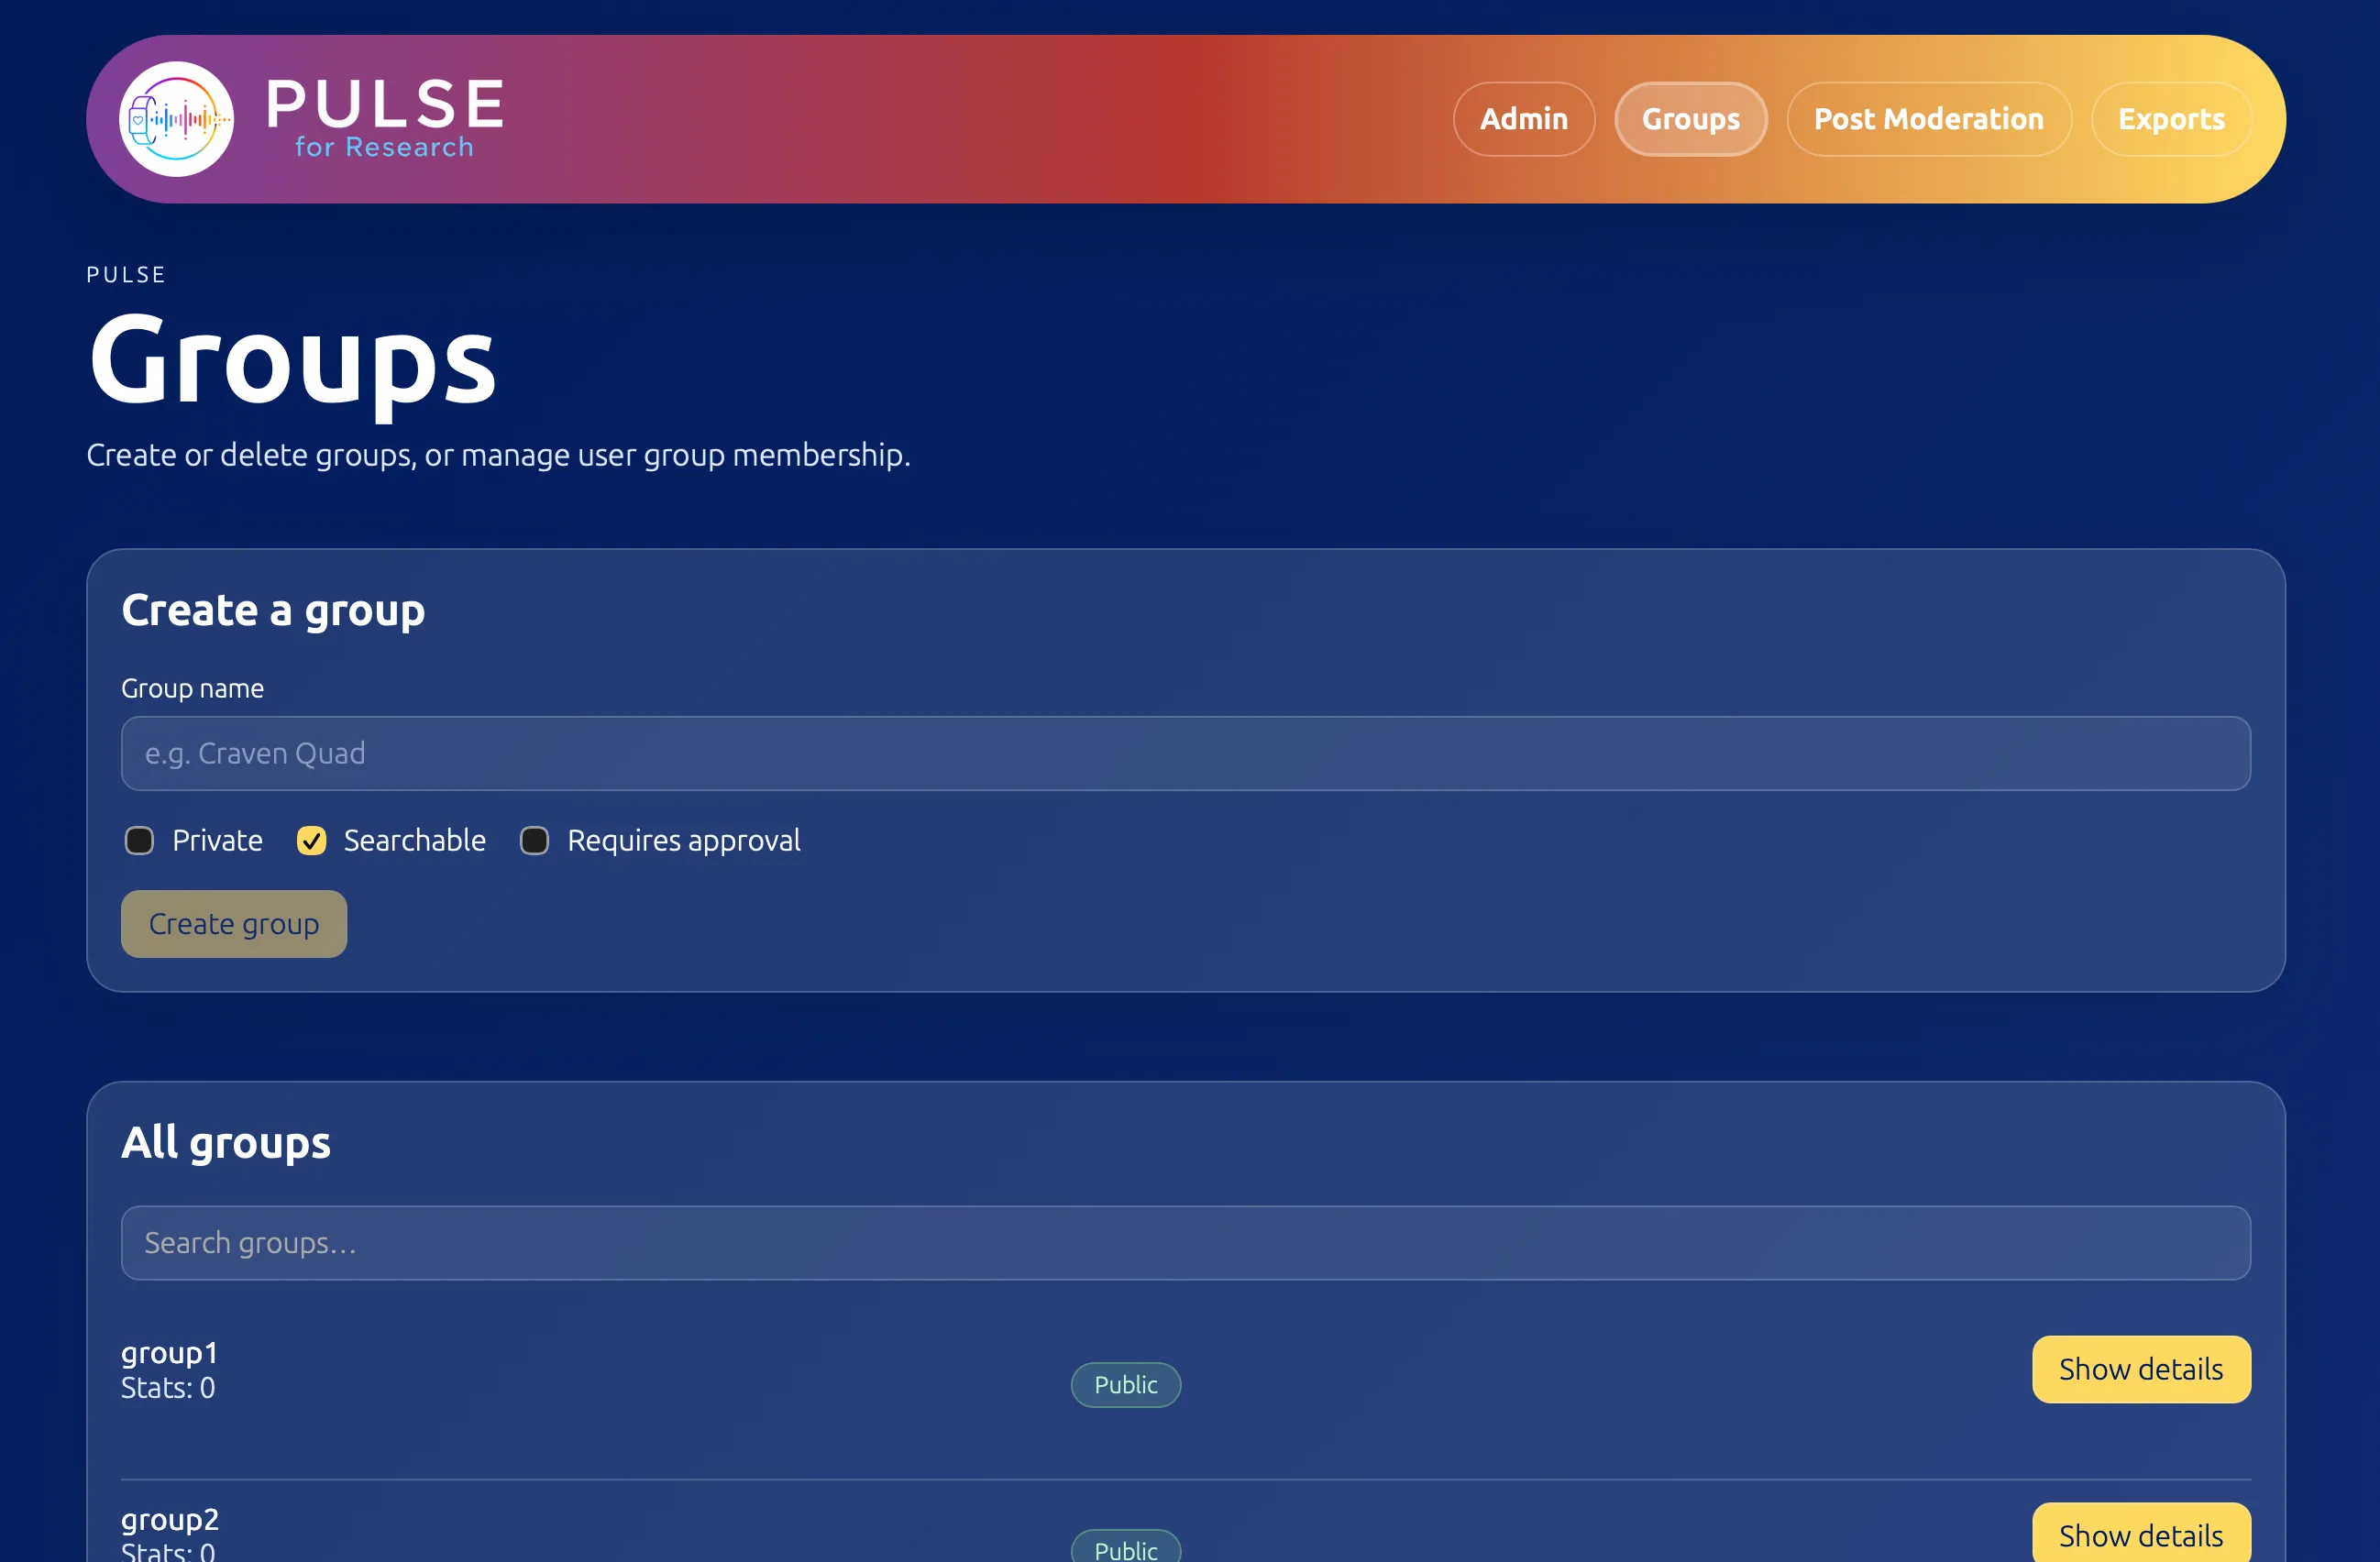Select the Groups navigation tab

pos(1690,119)
